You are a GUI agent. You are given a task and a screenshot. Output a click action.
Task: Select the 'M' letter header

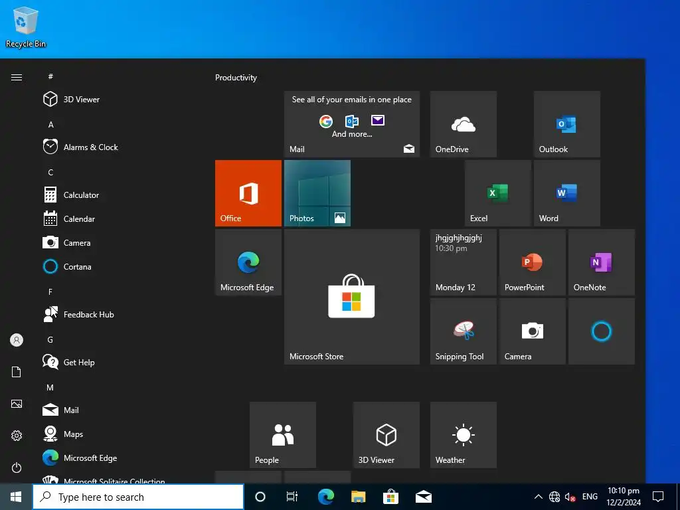point(50,387)
